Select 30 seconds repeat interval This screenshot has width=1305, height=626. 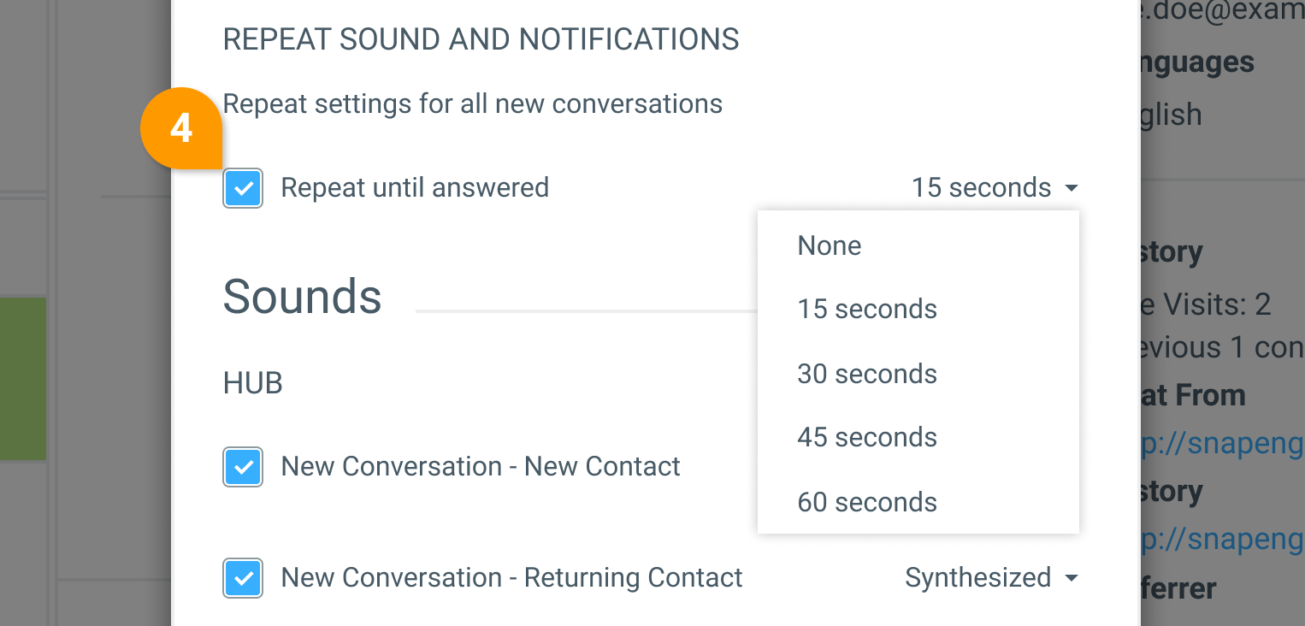pyautogui.click(x=867, y=374)
